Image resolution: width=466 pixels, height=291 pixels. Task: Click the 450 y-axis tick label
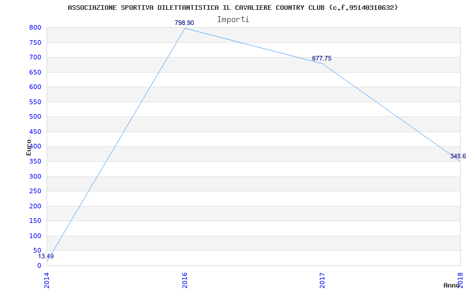coord(35,132)
